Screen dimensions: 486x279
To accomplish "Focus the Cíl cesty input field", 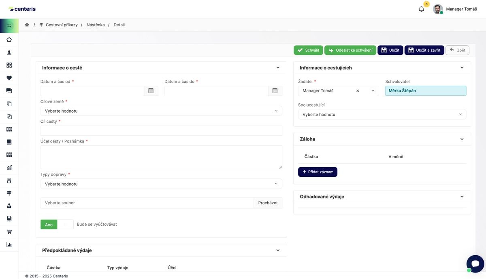I will click(161, 130).
